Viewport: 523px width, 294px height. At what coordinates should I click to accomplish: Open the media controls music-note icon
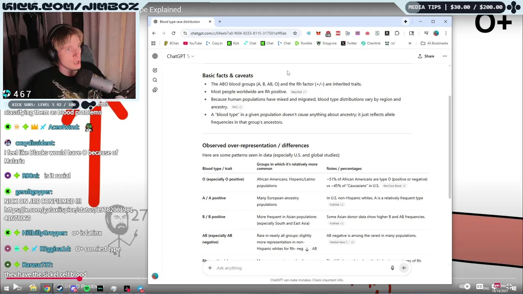(426, 33)
